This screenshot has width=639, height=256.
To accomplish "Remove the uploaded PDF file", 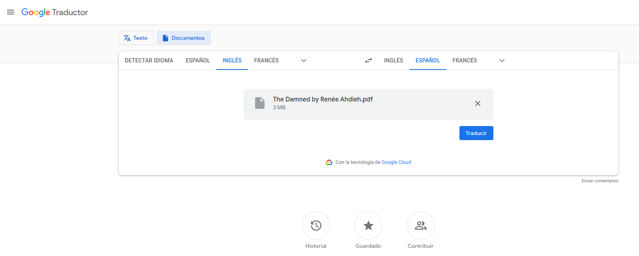I will pos(477,103).
